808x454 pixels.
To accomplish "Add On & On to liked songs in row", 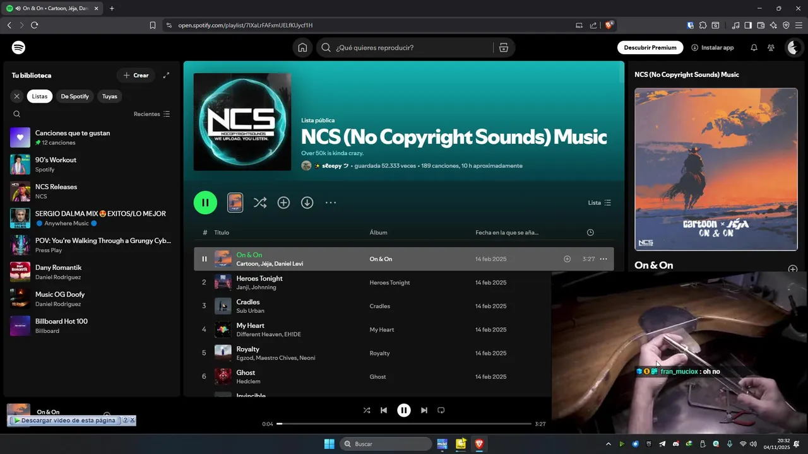I will (567, 259).
